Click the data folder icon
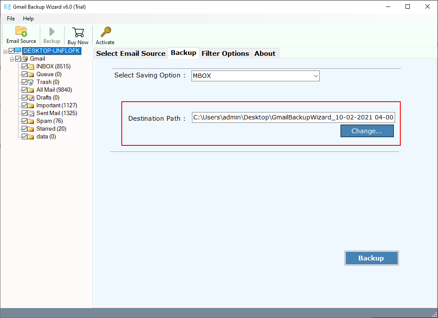 (31, 137)
